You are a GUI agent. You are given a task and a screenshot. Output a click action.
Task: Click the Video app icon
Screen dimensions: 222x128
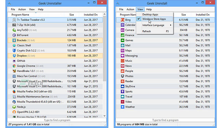(123, 102)
